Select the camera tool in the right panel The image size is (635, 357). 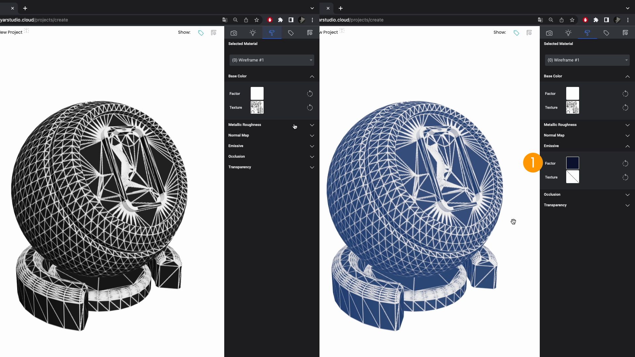[x=549, y=33]
